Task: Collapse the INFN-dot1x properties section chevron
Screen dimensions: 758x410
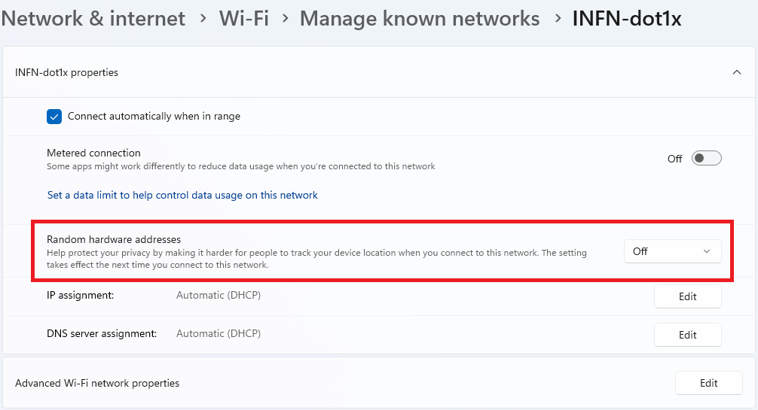Action: (x=736, y=72)
